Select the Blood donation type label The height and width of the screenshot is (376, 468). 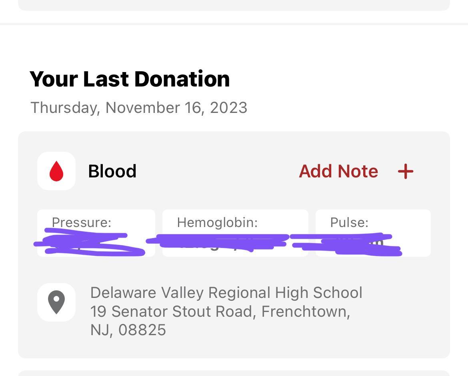pos(112,171)
